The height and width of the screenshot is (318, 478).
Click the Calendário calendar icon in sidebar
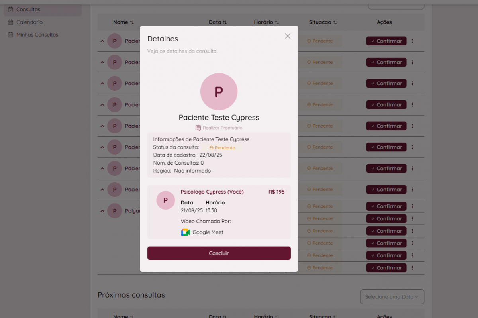[x=10, y=22]
